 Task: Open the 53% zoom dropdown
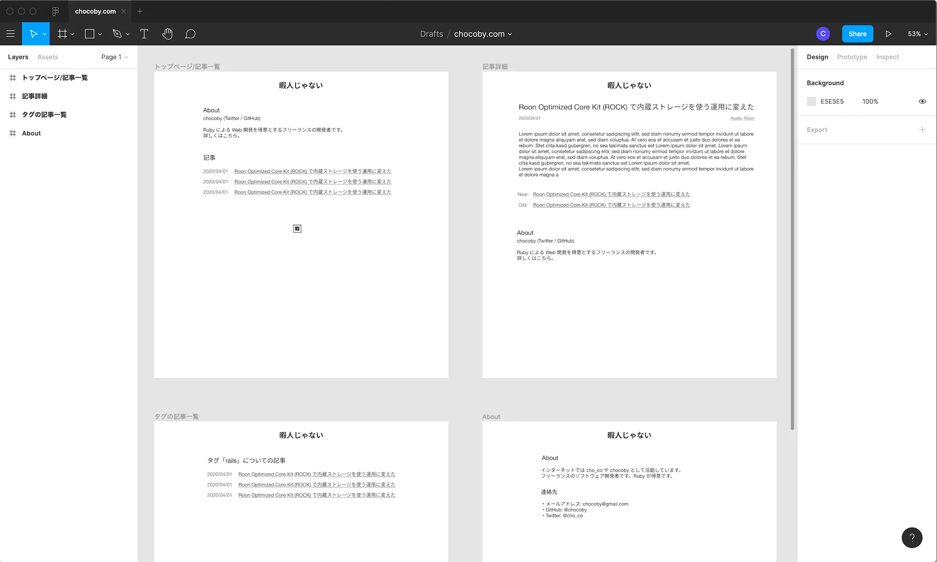(917, 34)
